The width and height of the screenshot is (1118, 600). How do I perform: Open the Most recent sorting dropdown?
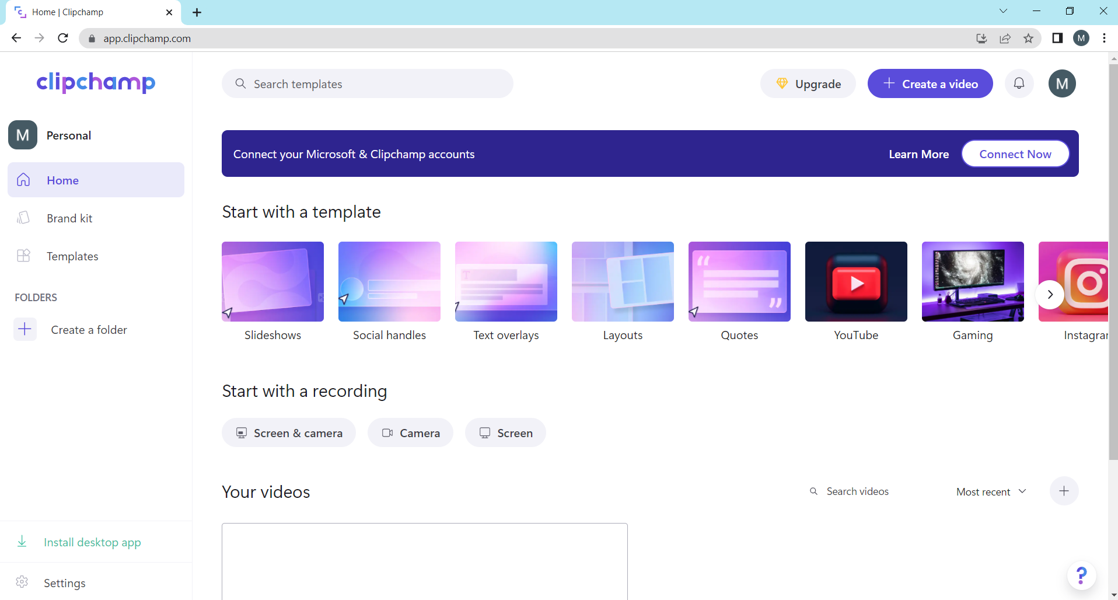tap(990, 491)
